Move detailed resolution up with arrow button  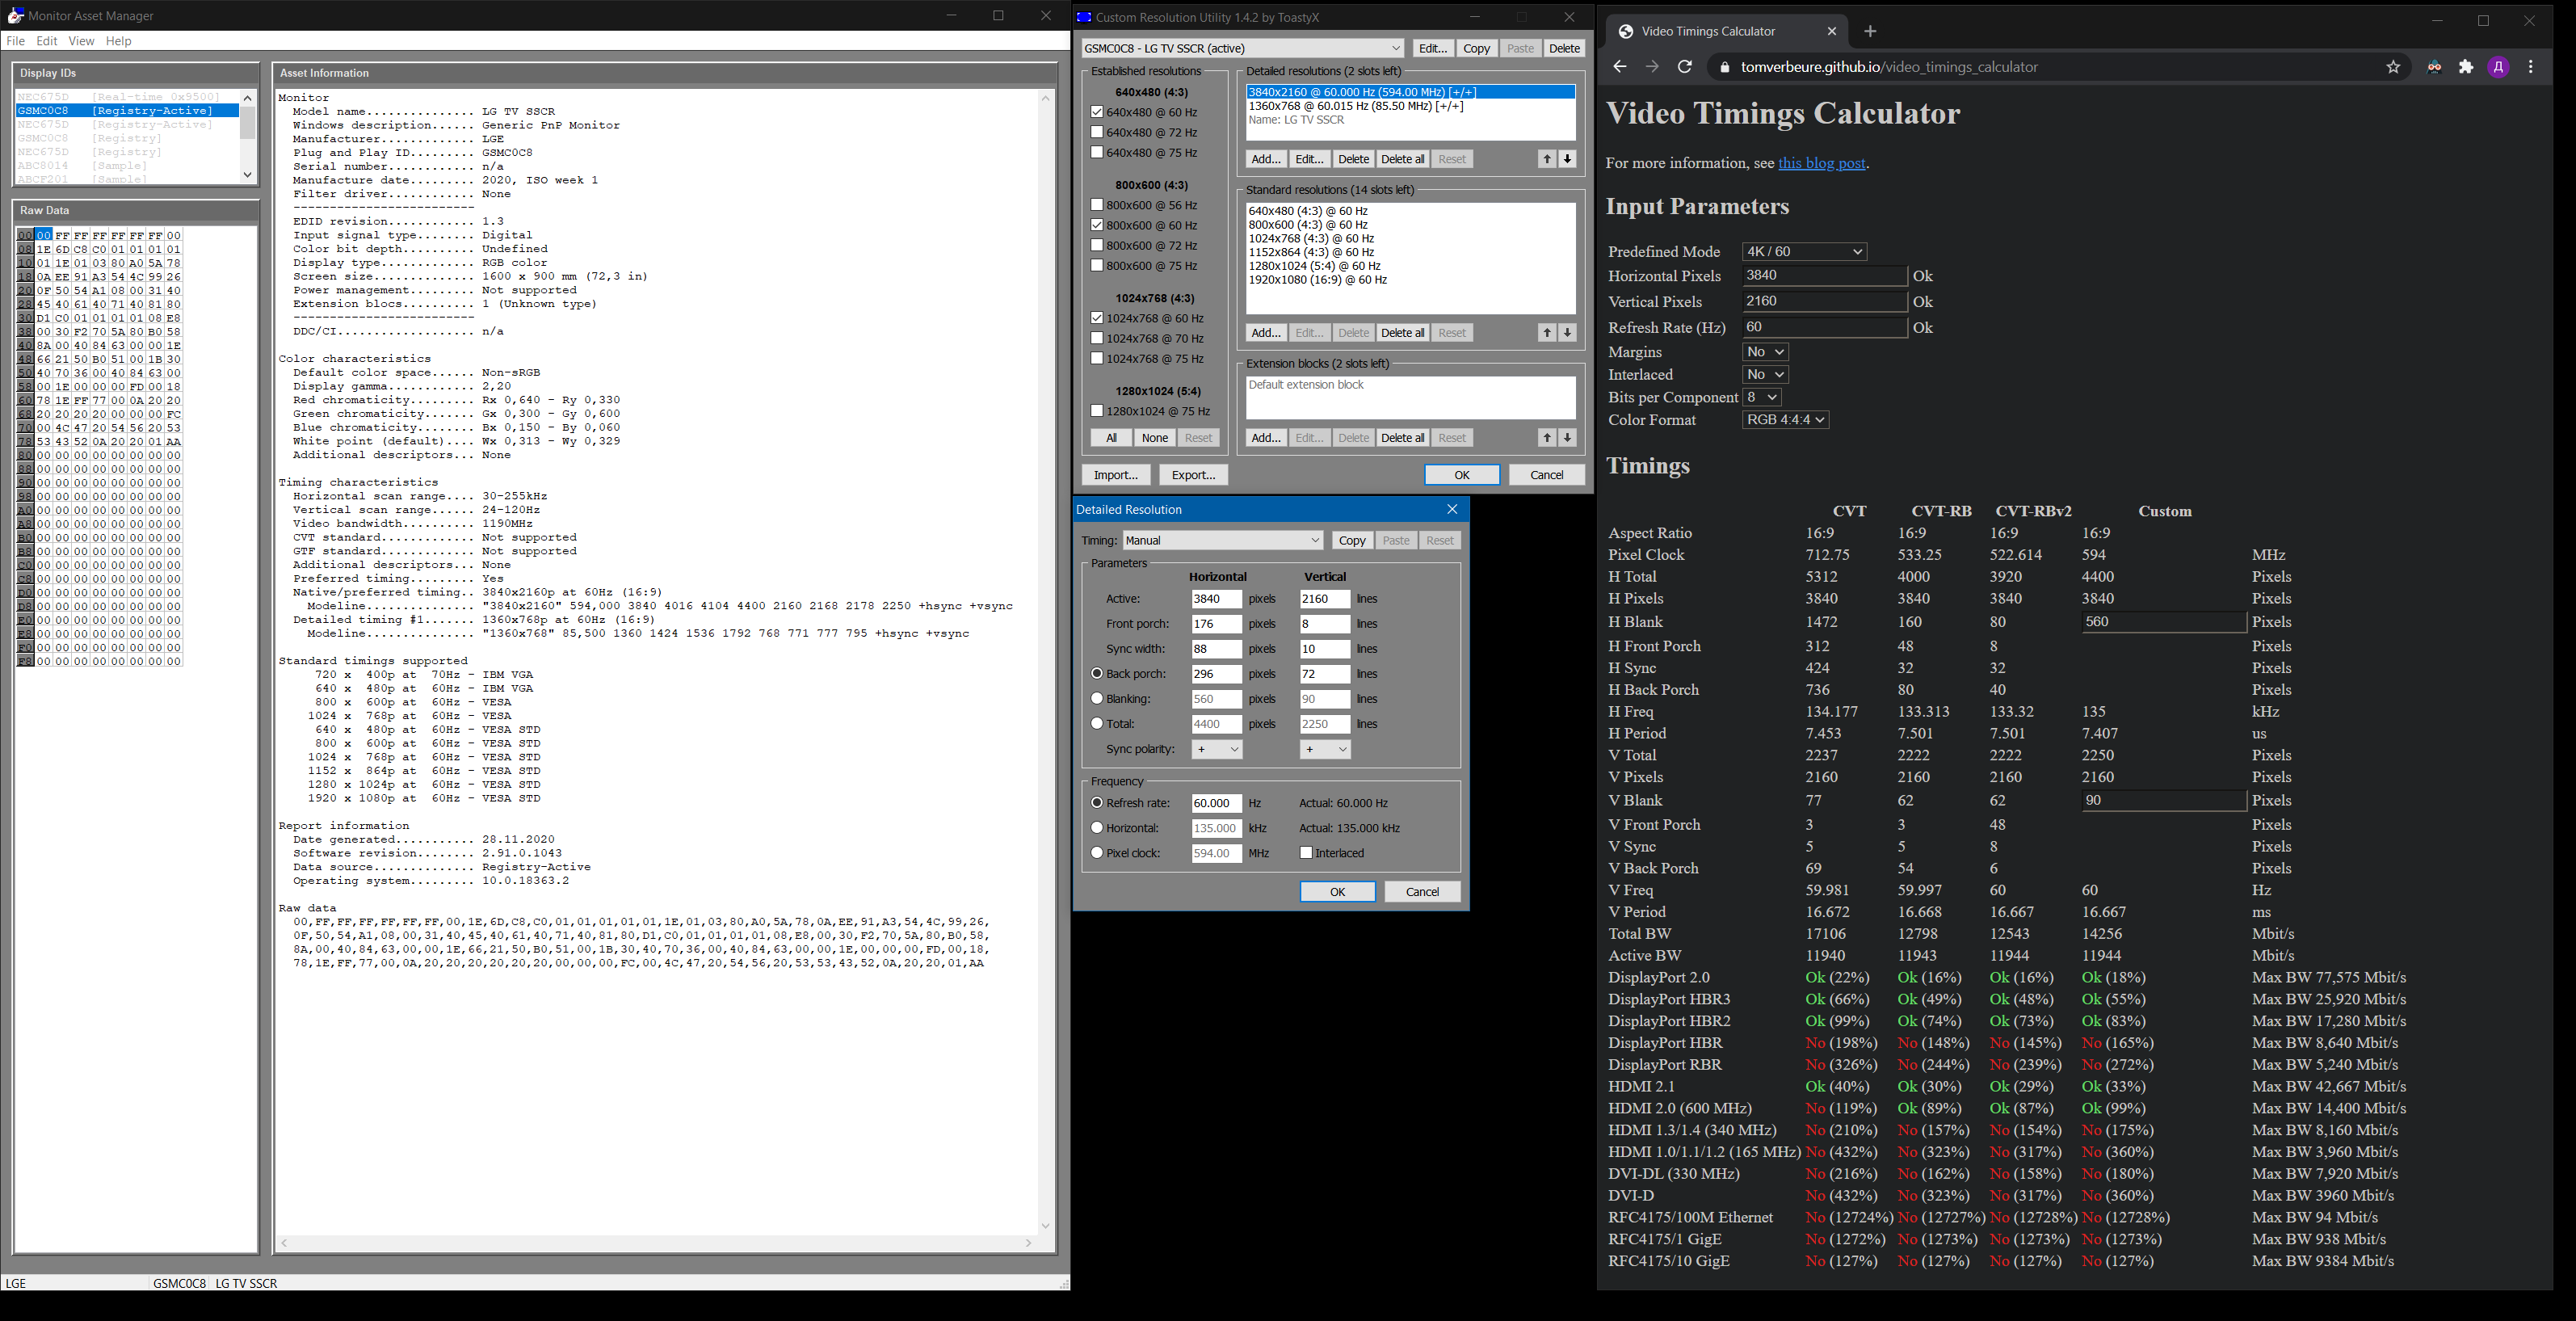[x=1546, y=159]
